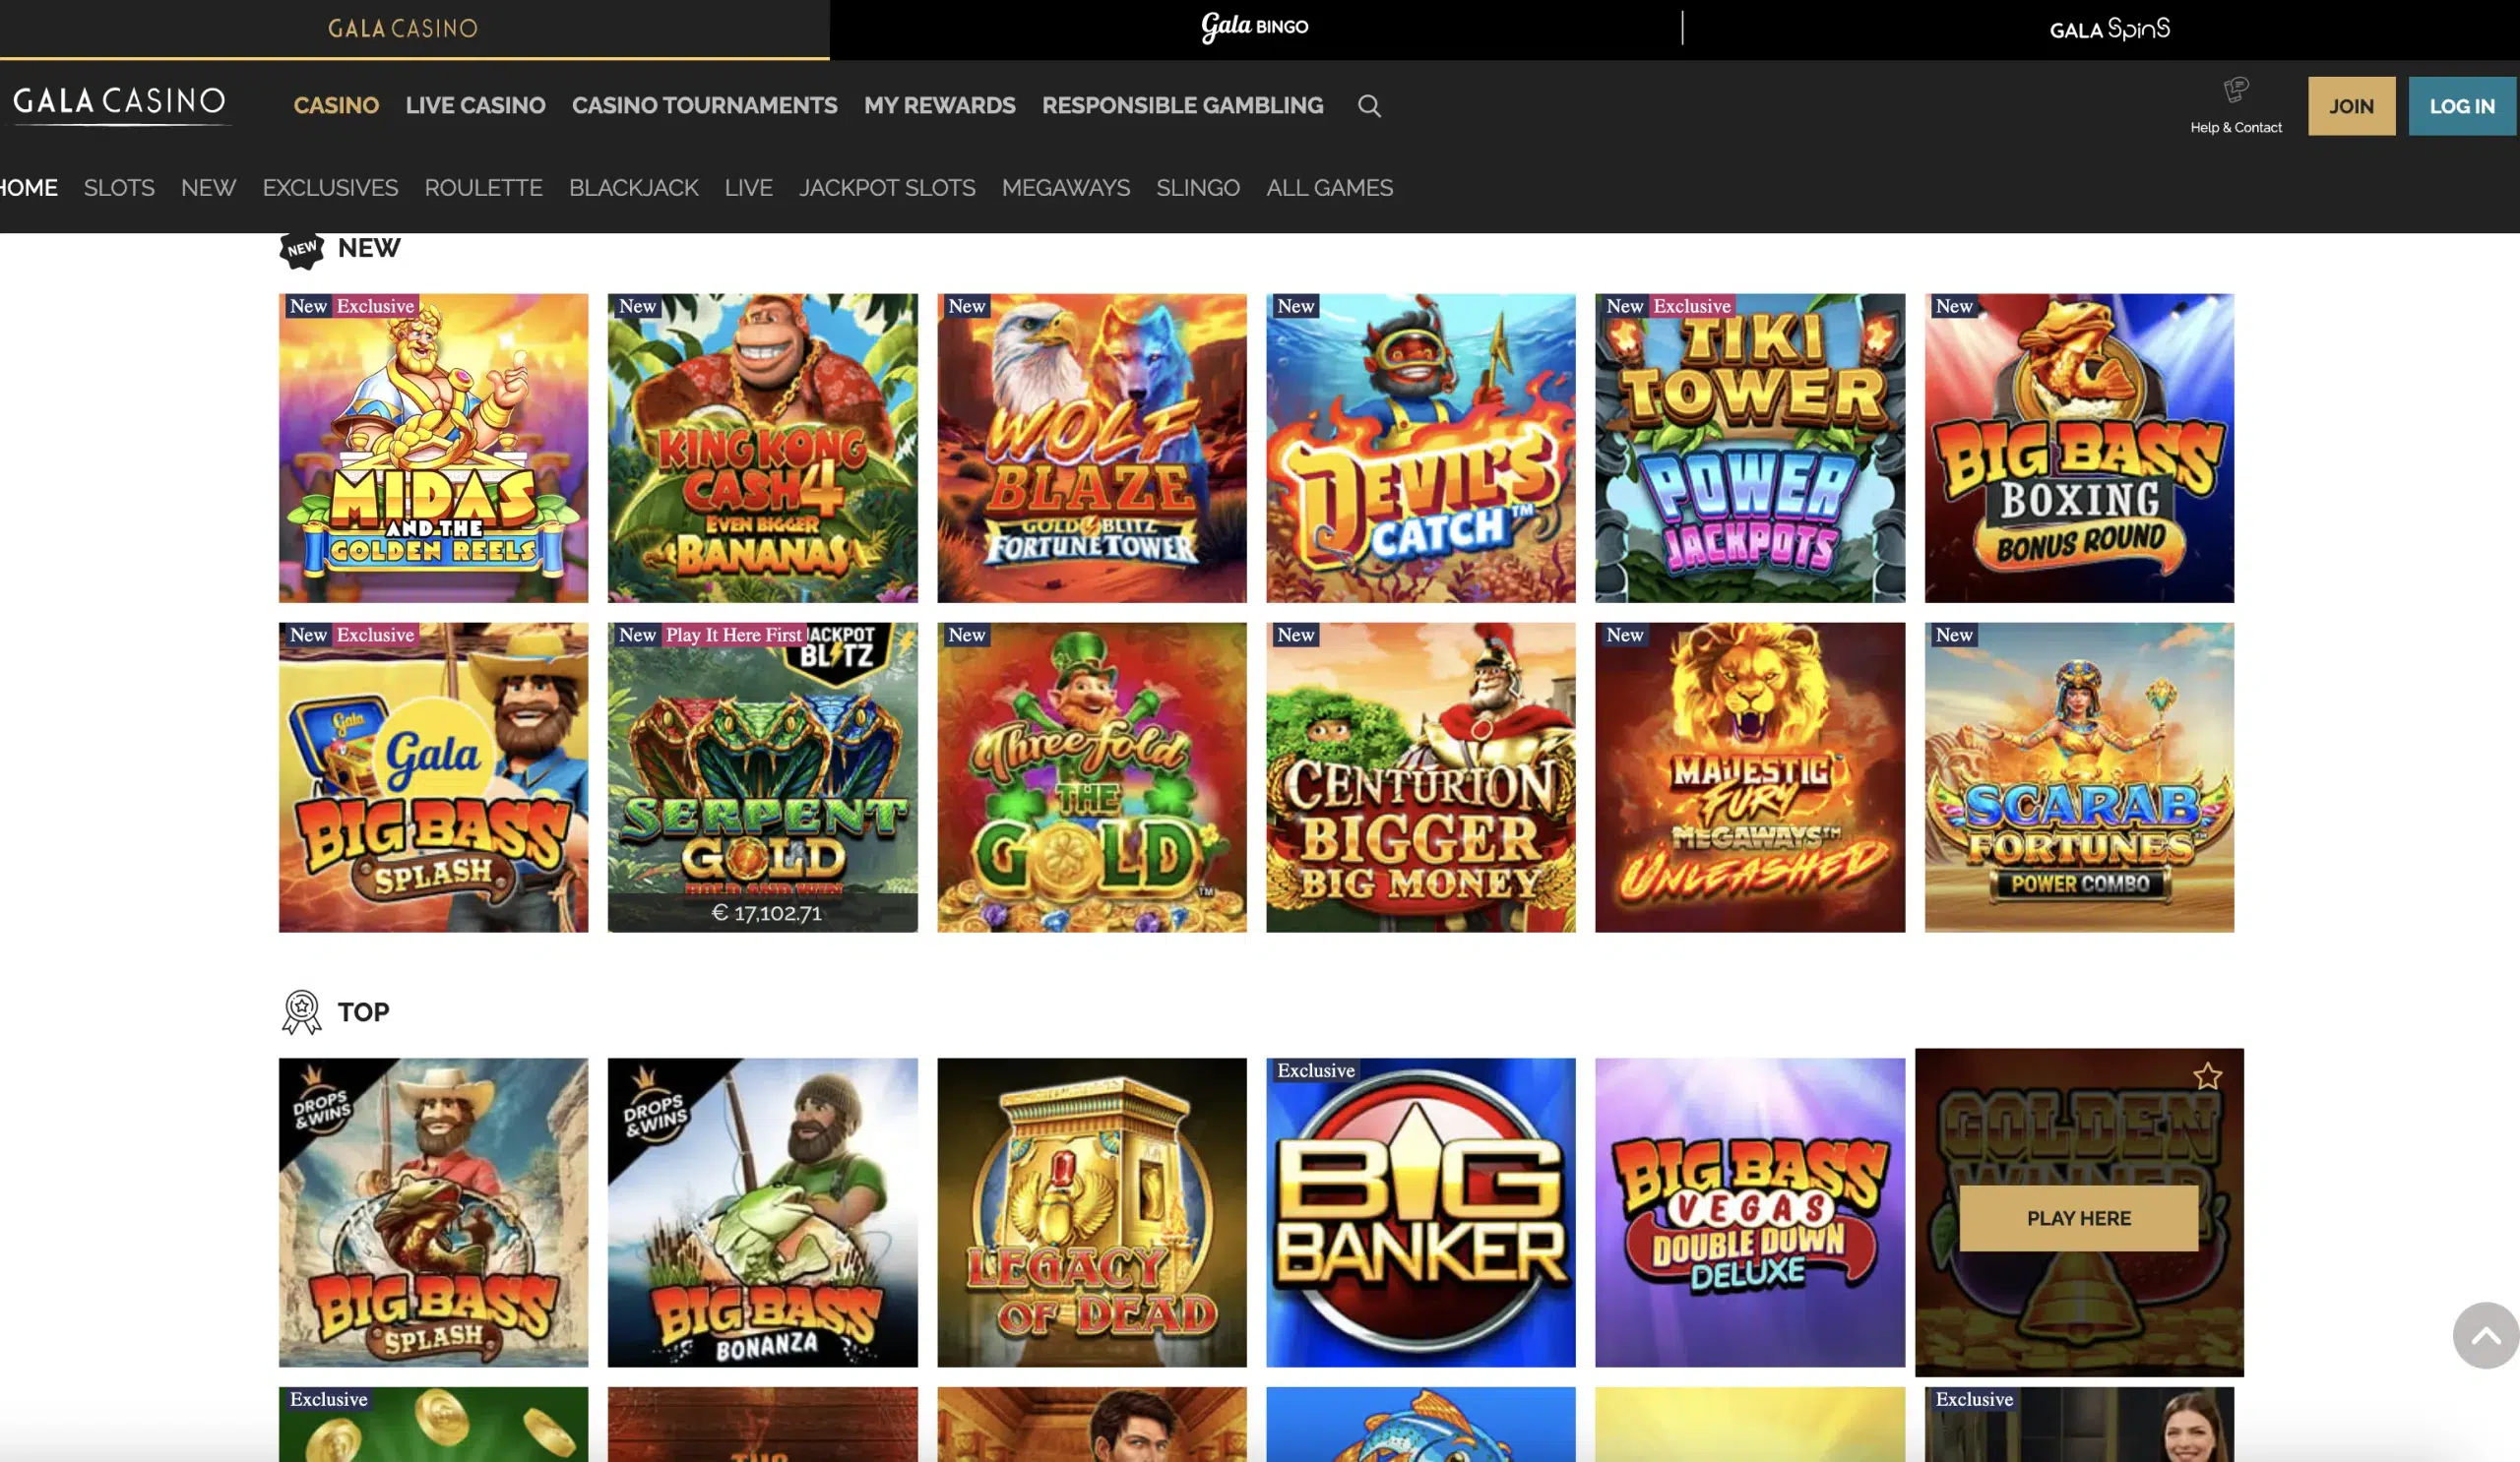The height and width of the screenshot is (1462, 2520).
Task: Open MY REWARDS page
Action: click(940, 106)
